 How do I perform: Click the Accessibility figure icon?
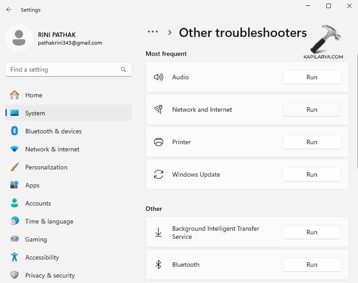tap(14, 257)
